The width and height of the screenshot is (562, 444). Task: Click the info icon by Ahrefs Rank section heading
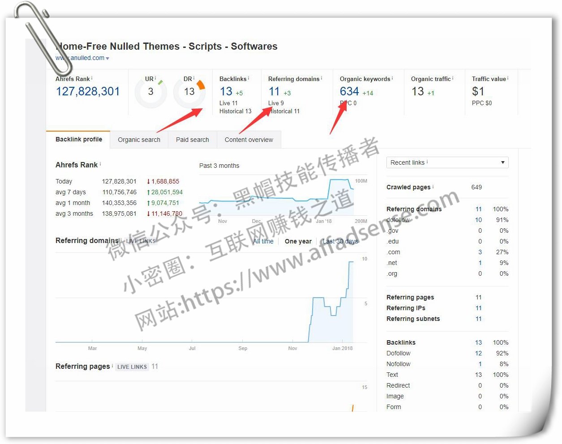click(100, 164)
